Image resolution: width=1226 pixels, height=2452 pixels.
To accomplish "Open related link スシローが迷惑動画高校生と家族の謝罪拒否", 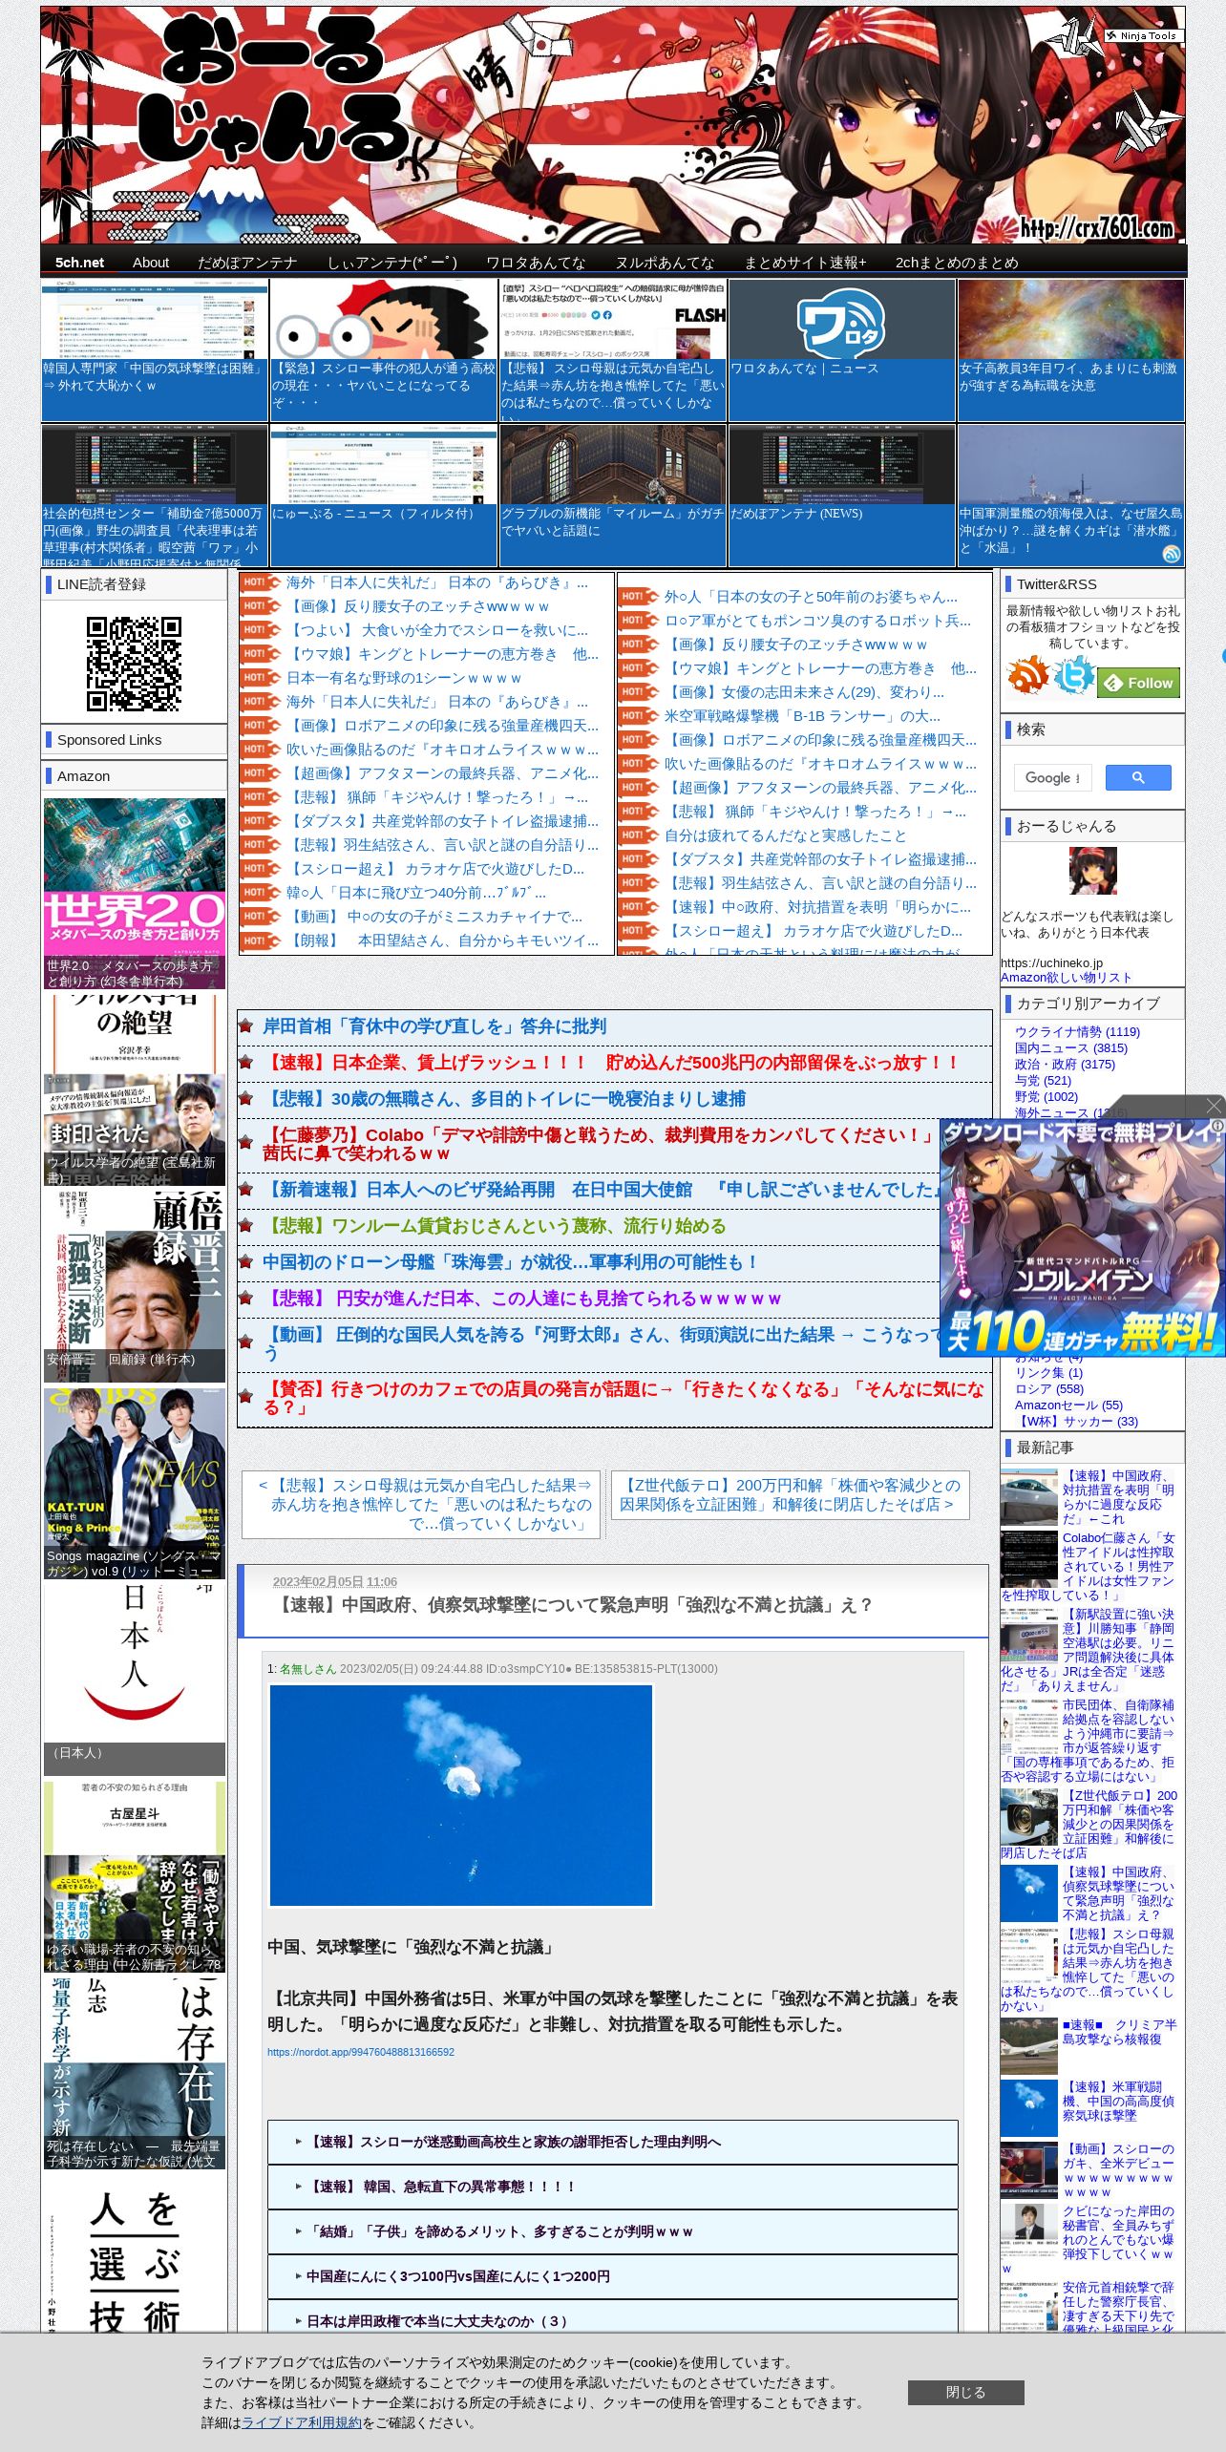I will tap(514, 2142).
